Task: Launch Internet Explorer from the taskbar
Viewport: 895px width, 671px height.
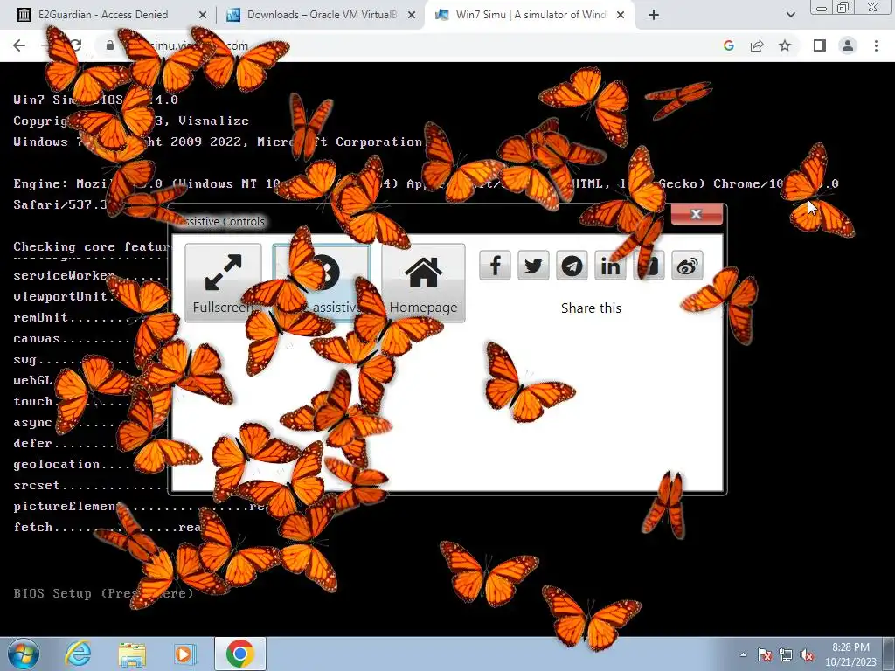Action: 78,654
